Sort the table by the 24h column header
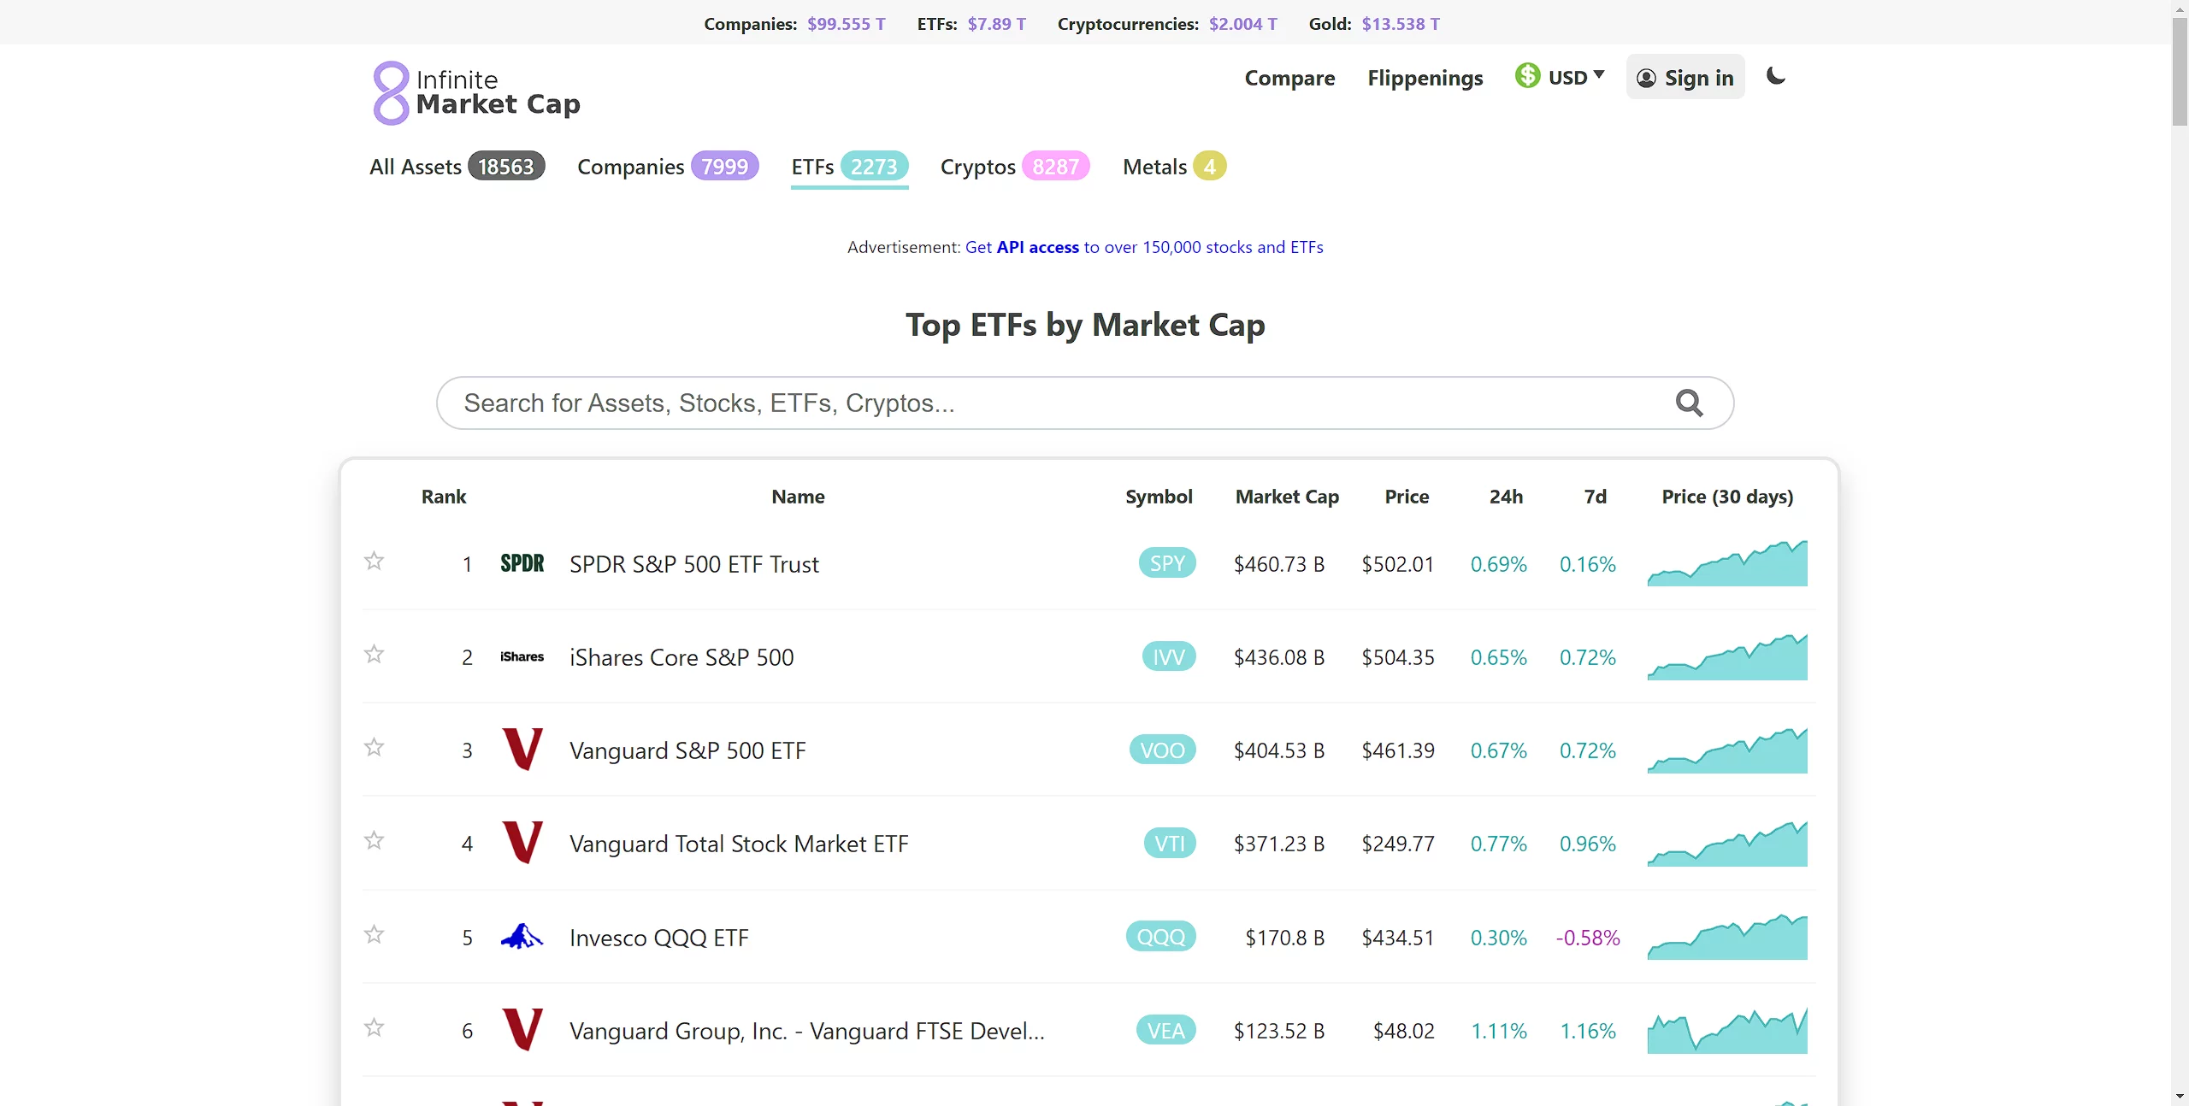Screen dimensions: 2189x1106 (x=1505, y=497)
